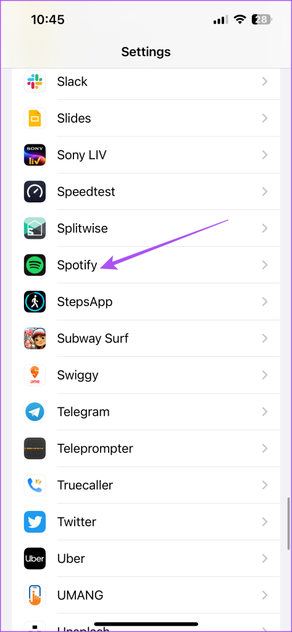Tap the Speedtest gauge icon

[35, 191]
